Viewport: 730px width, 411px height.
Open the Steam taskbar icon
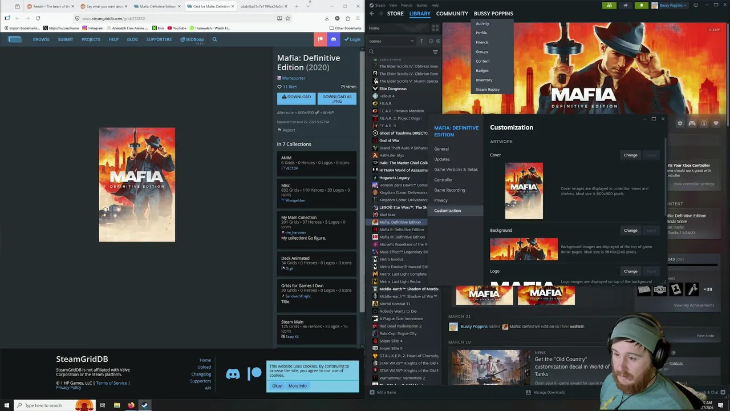pos(145,405)
